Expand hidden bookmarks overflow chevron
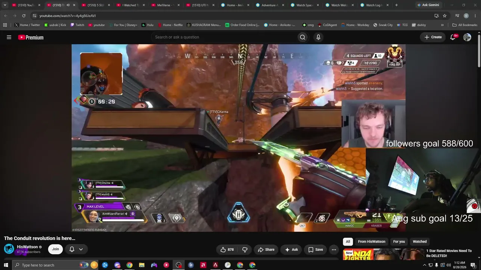 442,25
